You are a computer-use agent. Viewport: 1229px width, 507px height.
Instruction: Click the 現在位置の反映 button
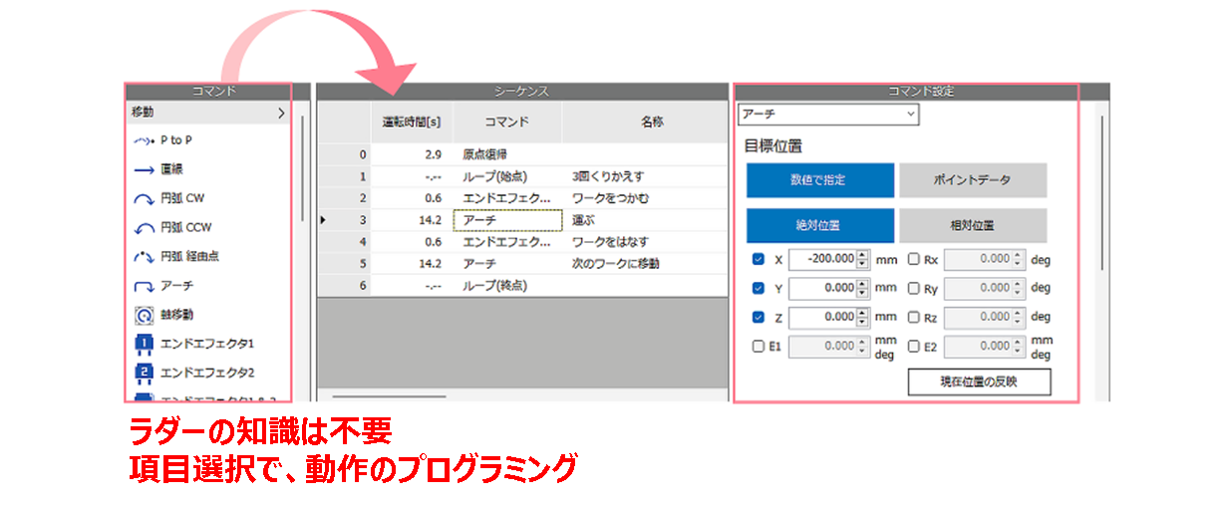[x=979, y=381]
